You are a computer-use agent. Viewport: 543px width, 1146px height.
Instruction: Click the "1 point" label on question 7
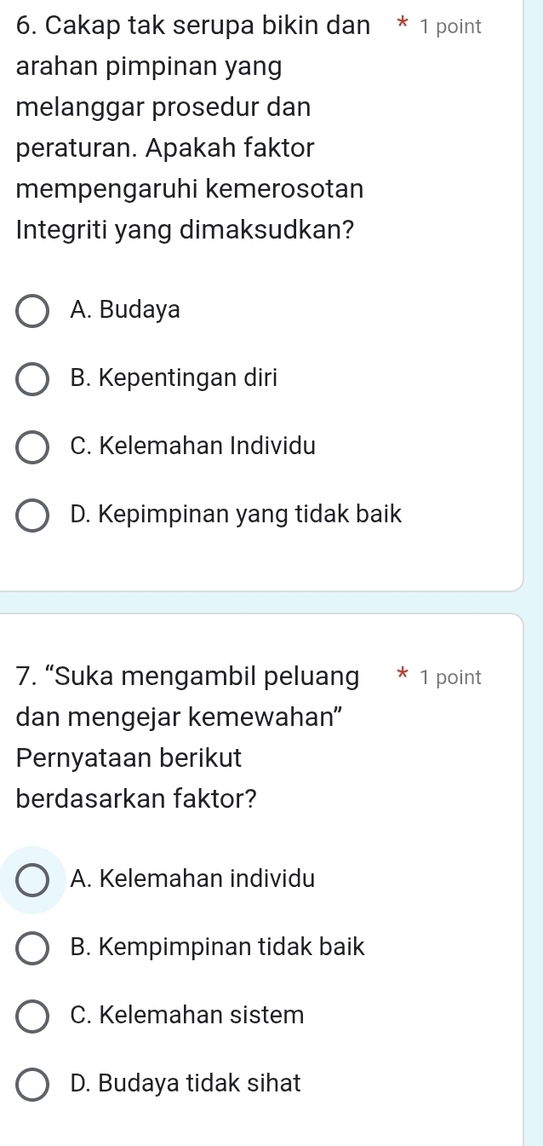(450, 678)
